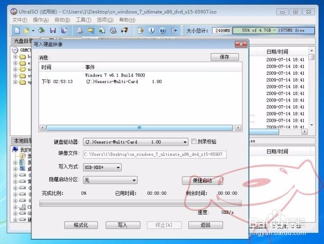324x244 pixels.
Task: Click the Info toolbar icon
Action: tap(152, 31)
